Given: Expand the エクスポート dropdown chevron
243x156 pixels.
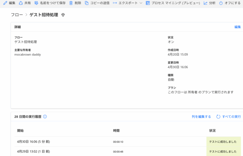Looking at the screenshot, I should [141, 3].
